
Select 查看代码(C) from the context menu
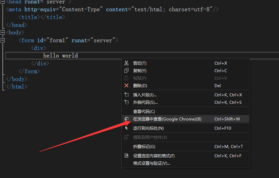144,112
